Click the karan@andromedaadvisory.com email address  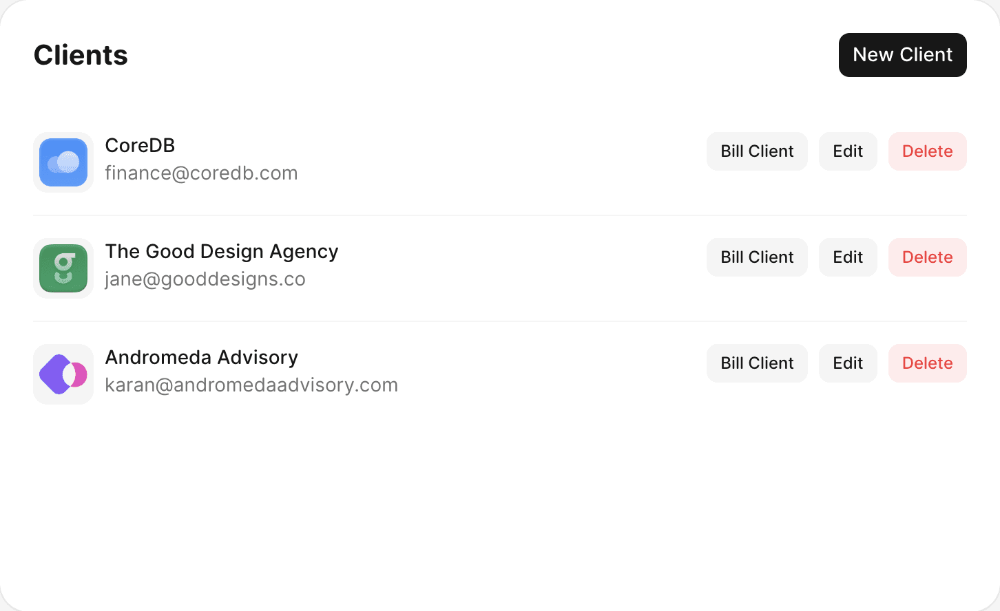[x=251, y=385]
